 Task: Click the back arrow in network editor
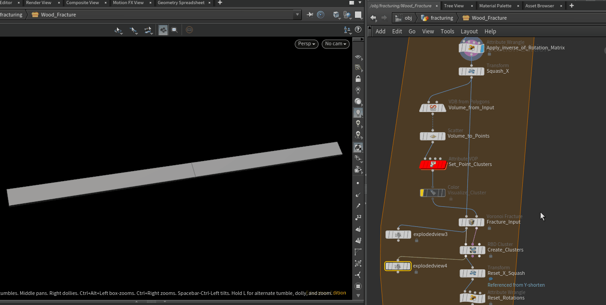[x=373, y=18]
